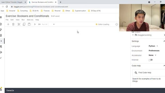This screenshot has width=165, height=93.
Task: Click the Chrome profile icon in title bar
Action: click(x=149, y=2)
